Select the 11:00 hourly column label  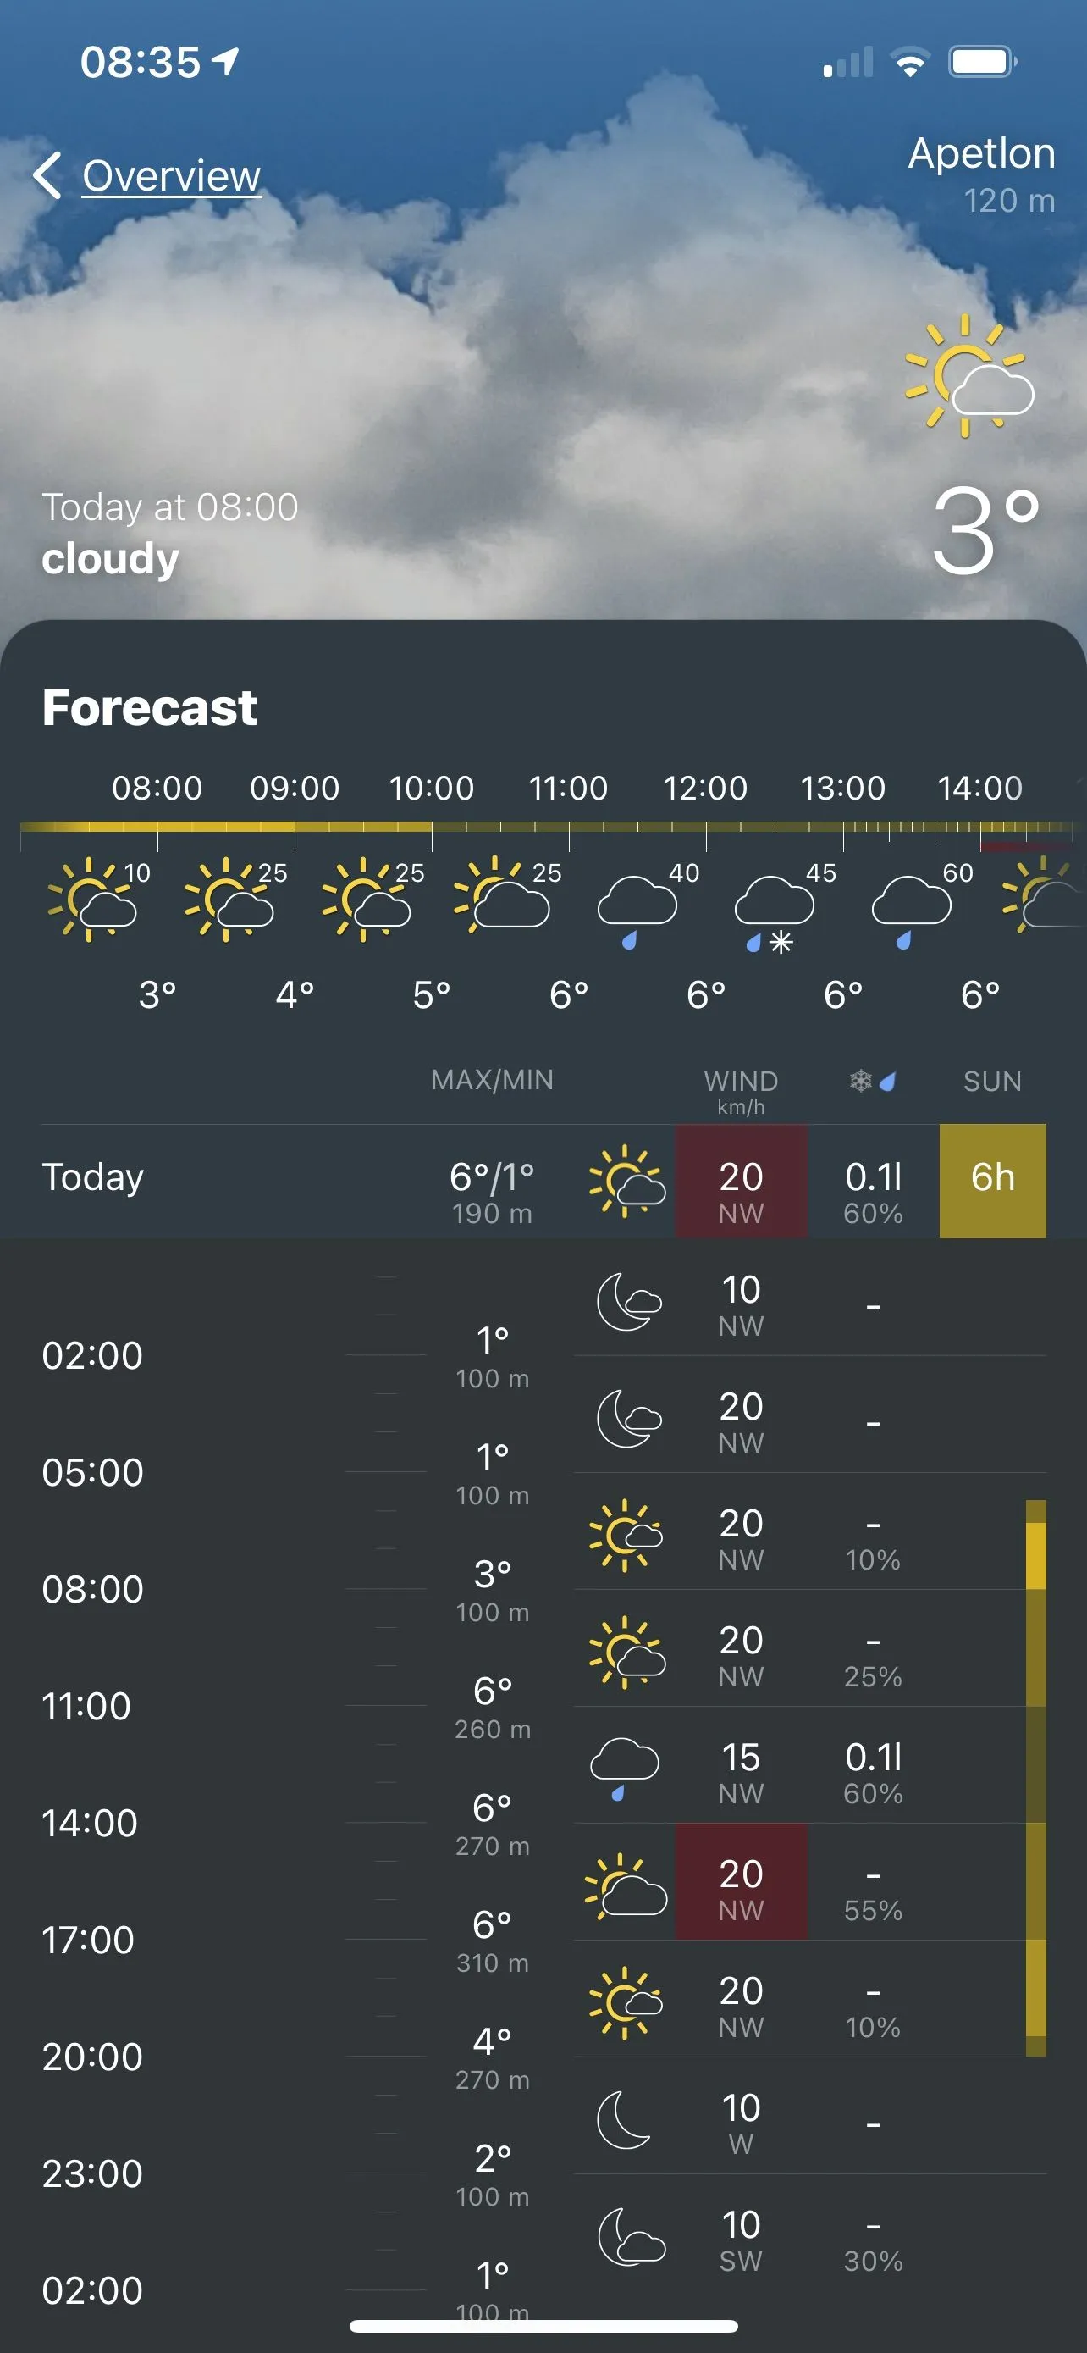(568, 788)
